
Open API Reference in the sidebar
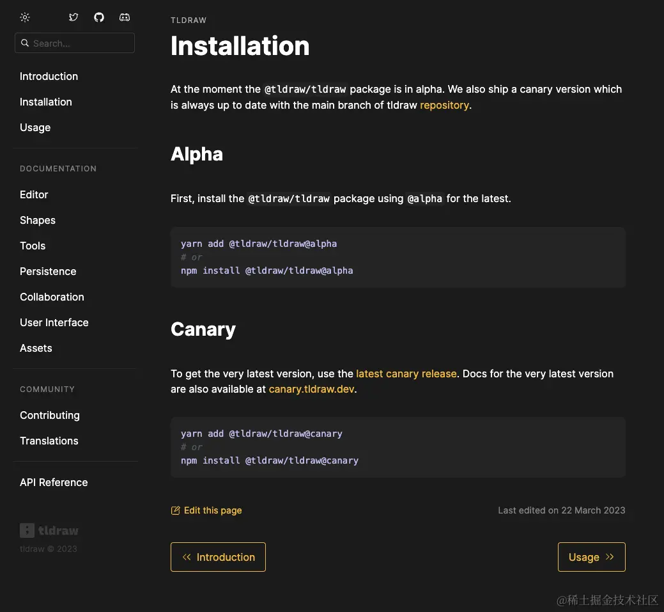[x=54, y=482]
